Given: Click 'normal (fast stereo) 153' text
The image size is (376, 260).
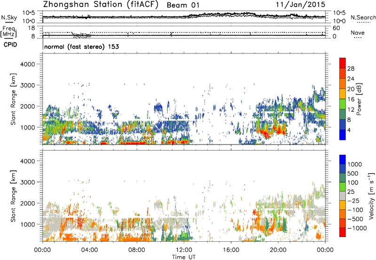Looking at the screenshot, I should [x=81, y=46].
